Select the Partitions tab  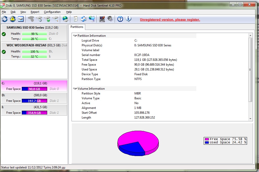[77, 27]
